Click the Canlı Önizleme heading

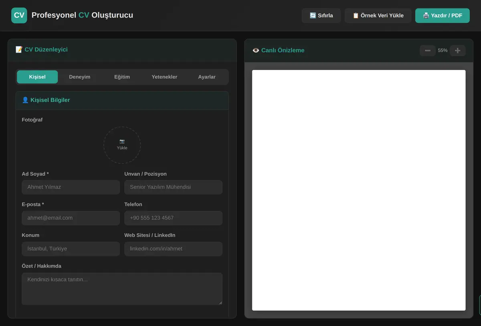[279, 51]
